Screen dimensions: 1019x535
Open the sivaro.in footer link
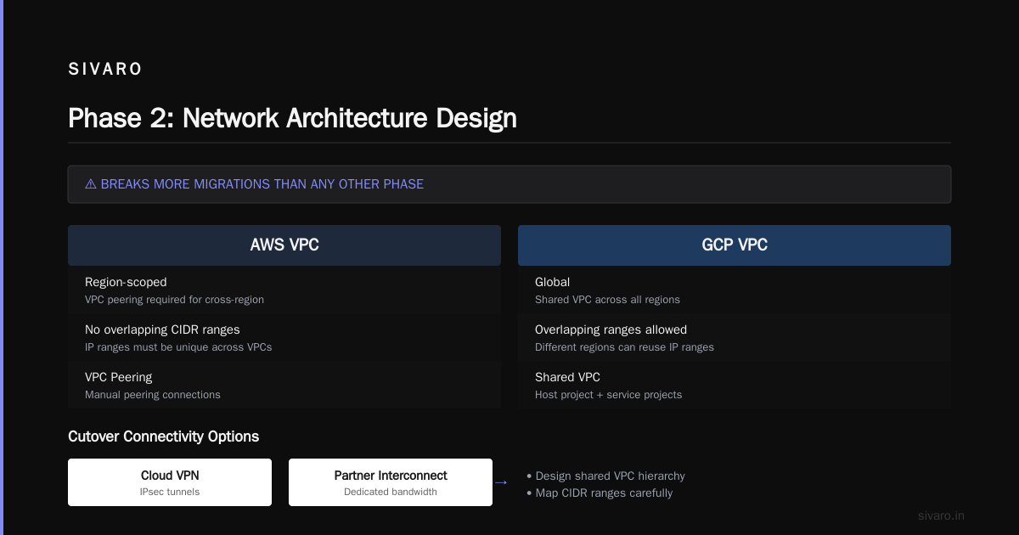click(x=941, y=515)
